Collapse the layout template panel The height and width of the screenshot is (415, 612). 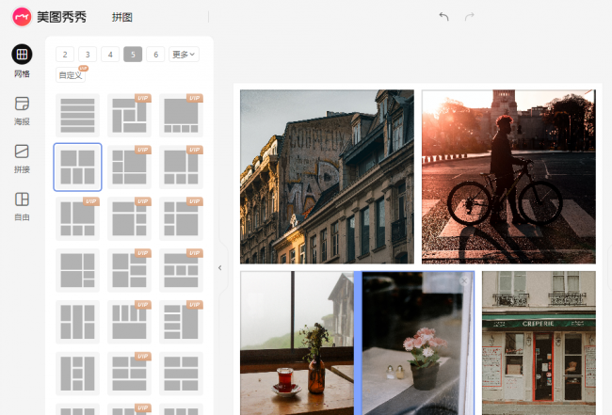[219, 268]
